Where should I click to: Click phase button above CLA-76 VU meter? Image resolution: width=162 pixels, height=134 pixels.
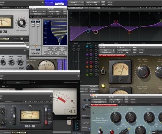click(x=30, y=107)
